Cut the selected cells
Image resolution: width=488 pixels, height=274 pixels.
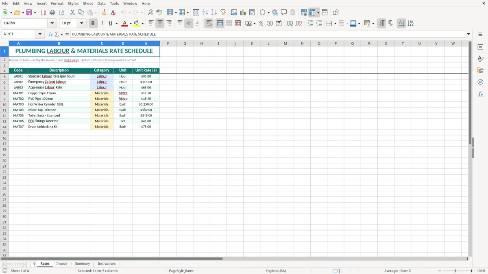click(x=72, y=13)
